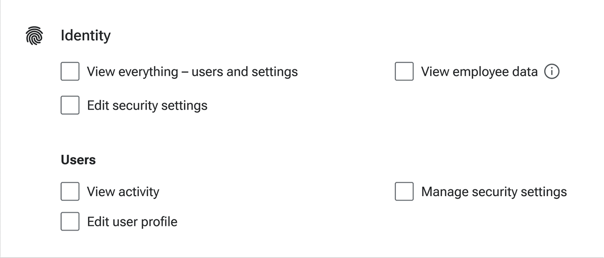Viewport: 604px width, 258px height.
Task: Allow editing of identity security settings
Action: point(70,105)
